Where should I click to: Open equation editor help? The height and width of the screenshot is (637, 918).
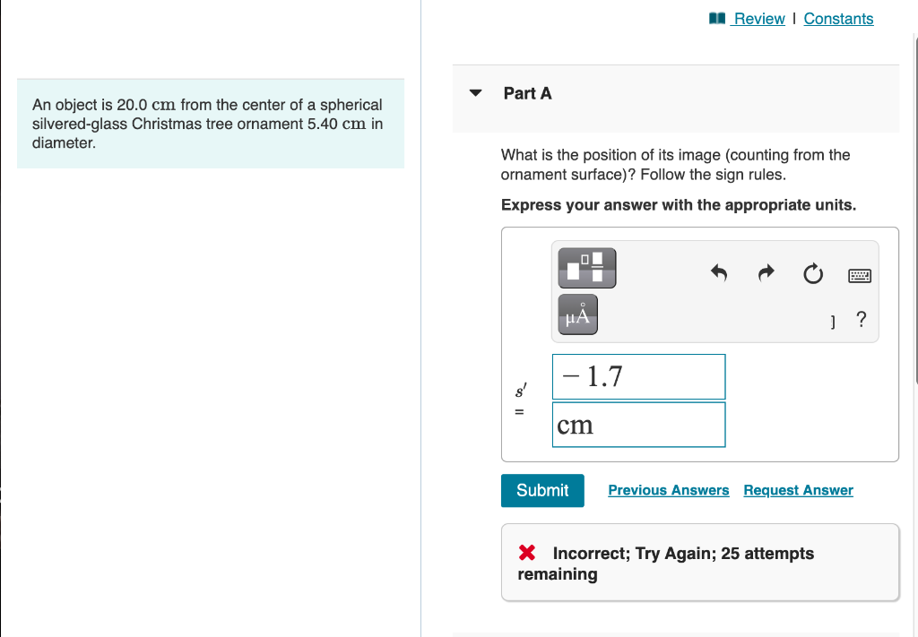[x=861, y=319]
